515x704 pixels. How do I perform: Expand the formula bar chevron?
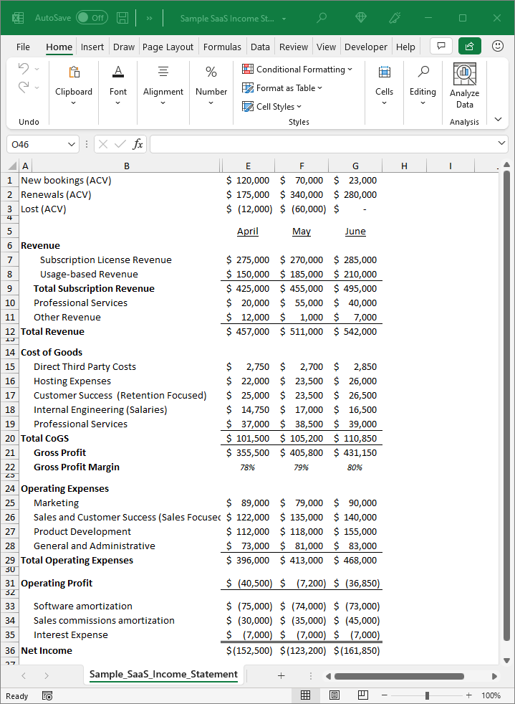pyautogui.click(x=502, y=143)
